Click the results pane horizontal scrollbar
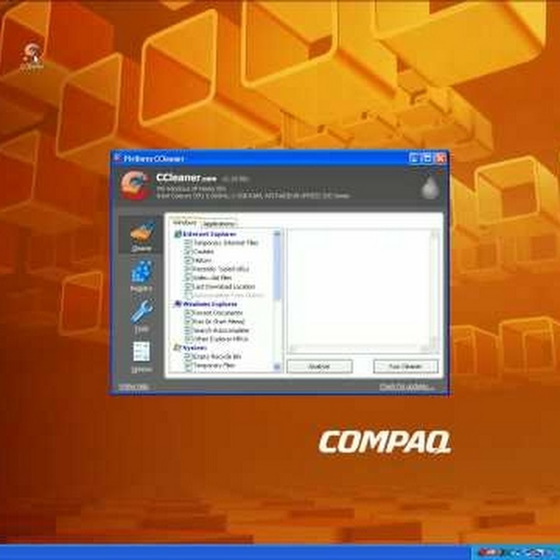560x560 pixels. [x=359, y=348]
